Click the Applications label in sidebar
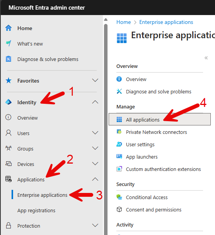This screenshot has height=235, width=215. click(31, 179)
